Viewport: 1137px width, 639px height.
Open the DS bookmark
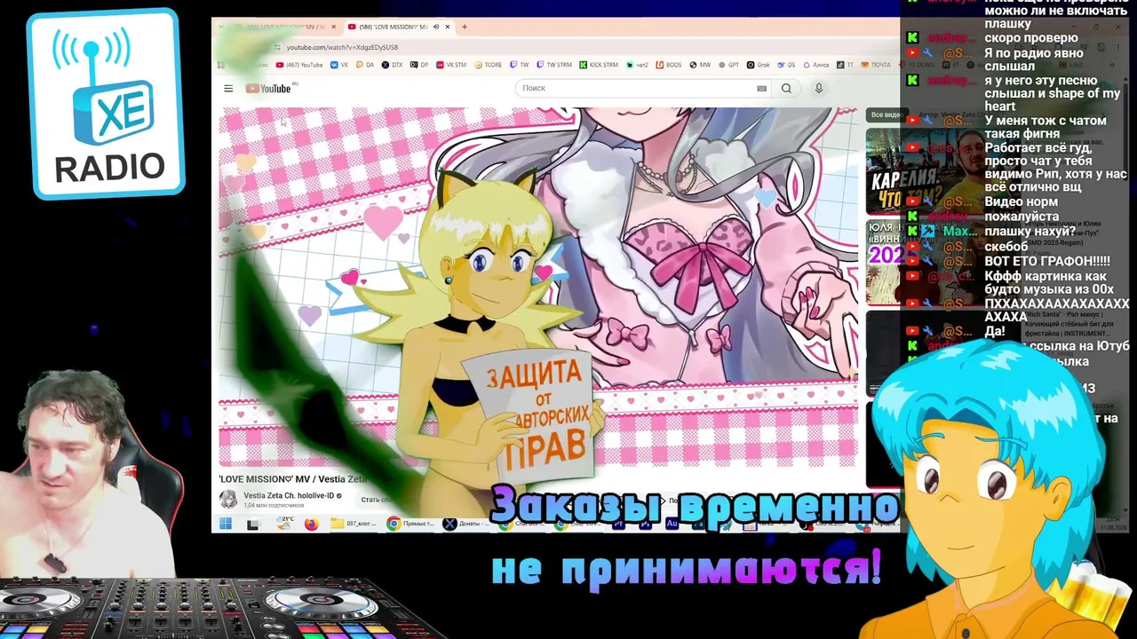coord(786,65)
